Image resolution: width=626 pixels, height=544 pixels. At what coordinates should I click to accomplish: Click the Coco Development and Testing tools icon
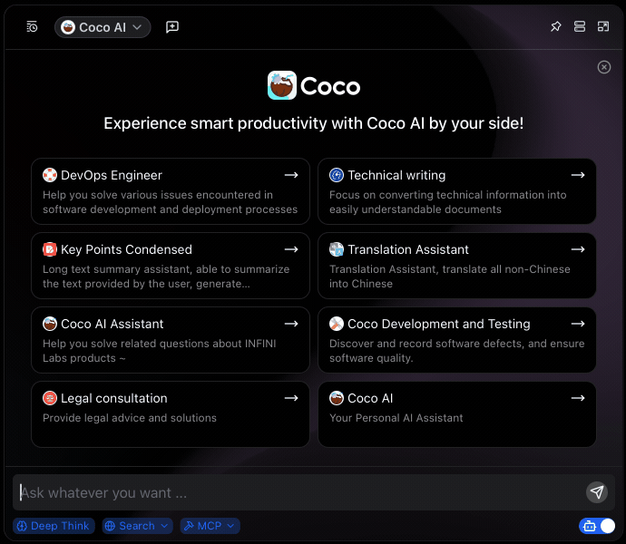click(337, 324)
